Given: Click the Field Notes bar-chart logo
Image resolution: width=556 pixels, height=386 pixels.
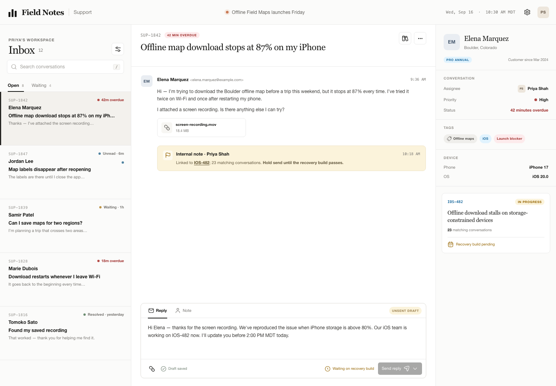Looking at the screenshot, I should pos(13,13).
